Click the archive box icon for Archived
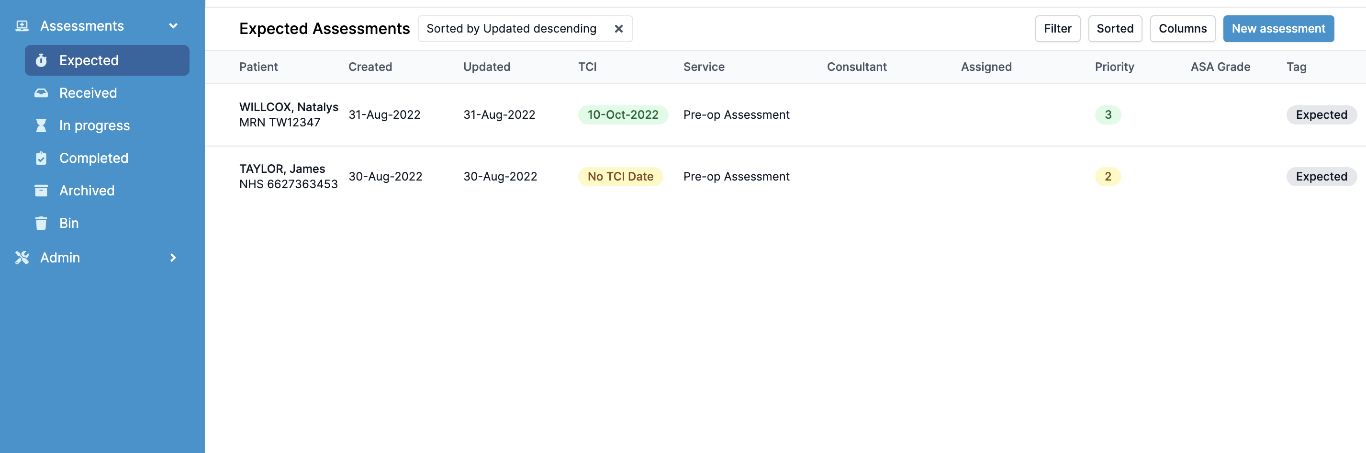 click(x=41, y=191)
